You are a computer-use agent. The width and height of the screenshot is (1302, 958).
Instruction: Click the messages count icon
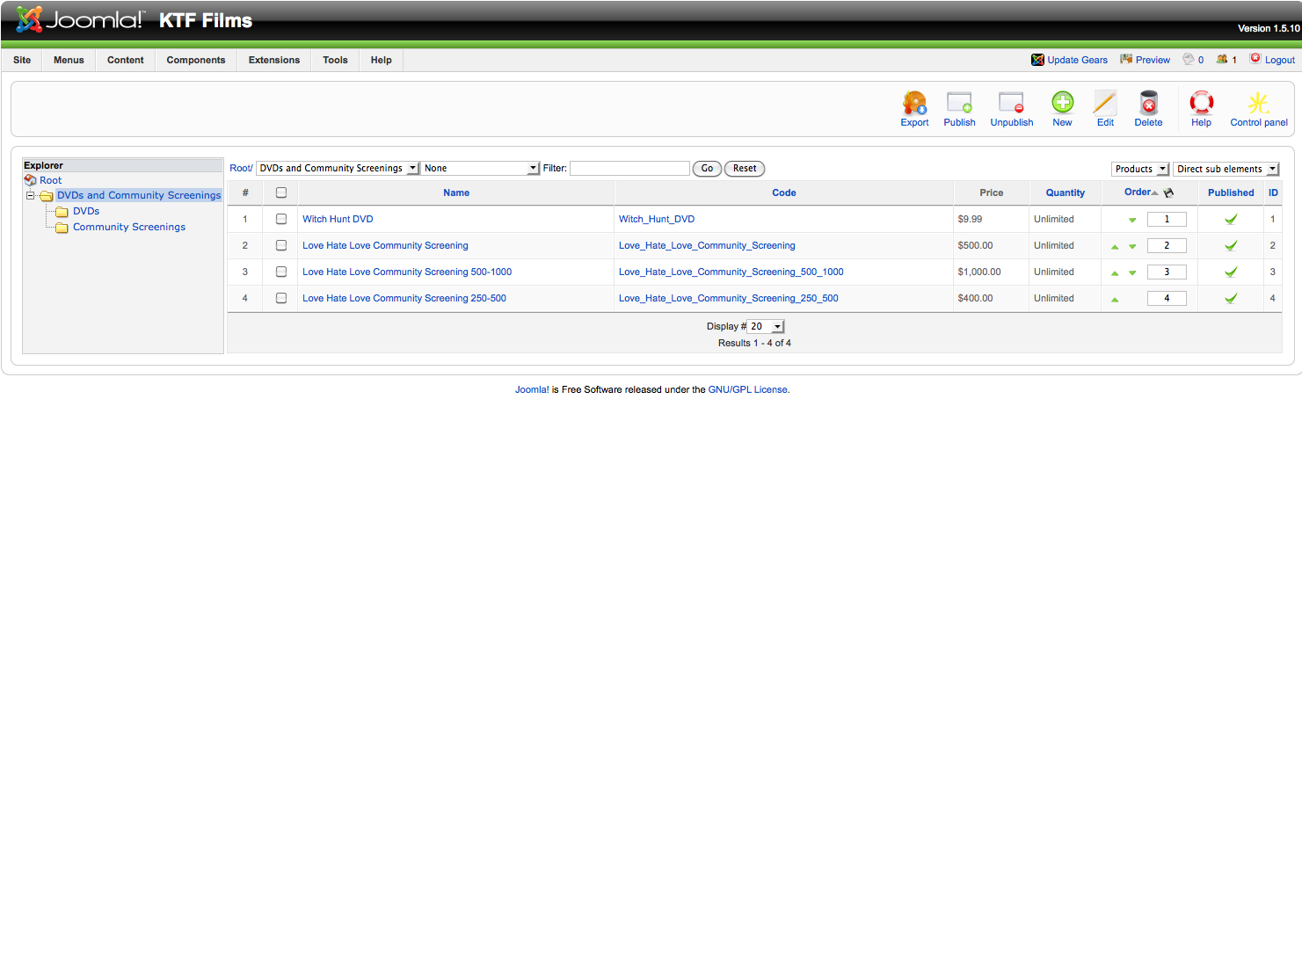[1189, 59]
